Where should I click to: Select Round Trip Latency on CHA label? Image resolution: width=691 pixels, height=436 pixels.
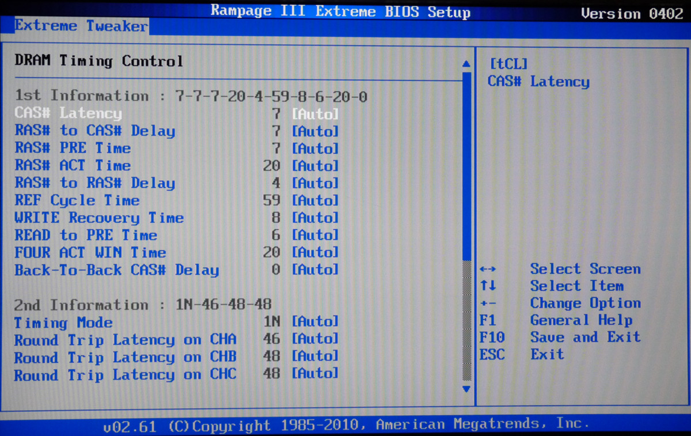pyautogui.click(x=126, y=340)
